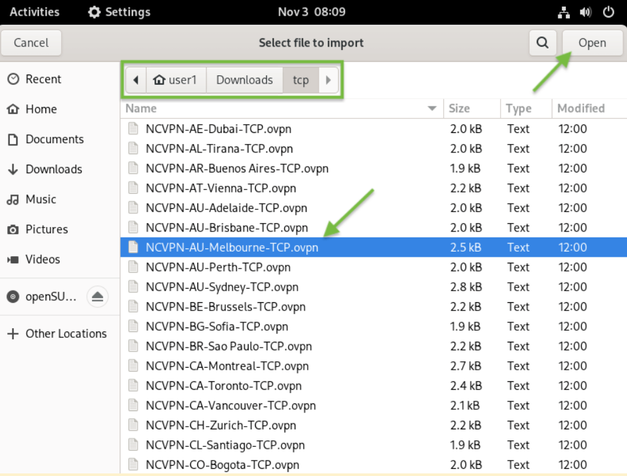This screenshot has height=476, width=627.
Task: Click the path bar forward arrow
Action: pos(328,80)
